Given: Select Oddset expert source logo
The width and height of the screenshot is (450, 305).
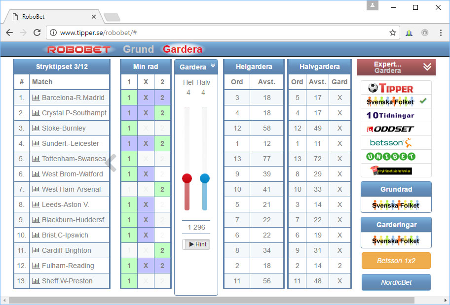Looking at the screenshot, I should pyautogui.click(x=390, y=129).
